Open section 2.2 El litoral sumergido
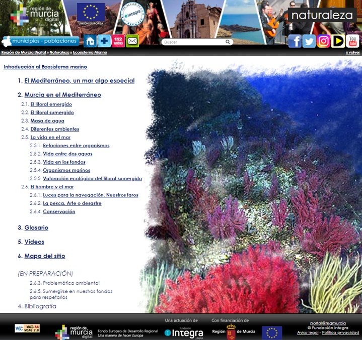362x340 pixels. coord(52,112)
